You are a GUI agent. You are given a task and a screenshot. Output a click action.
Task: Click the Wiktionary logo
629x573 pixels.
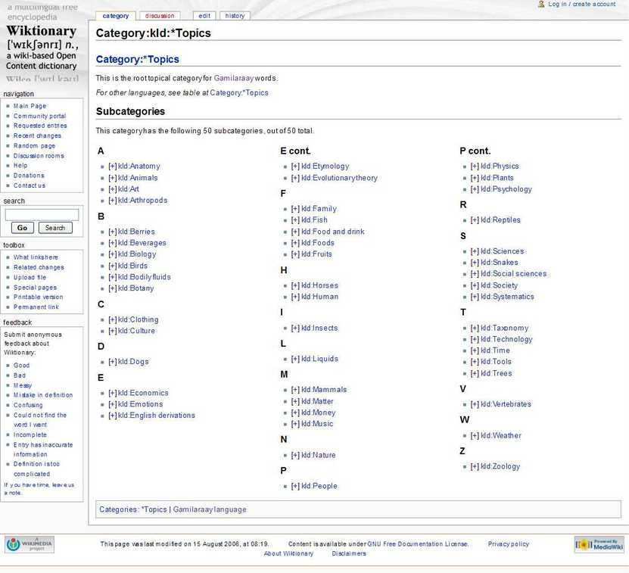coord(42,42)
